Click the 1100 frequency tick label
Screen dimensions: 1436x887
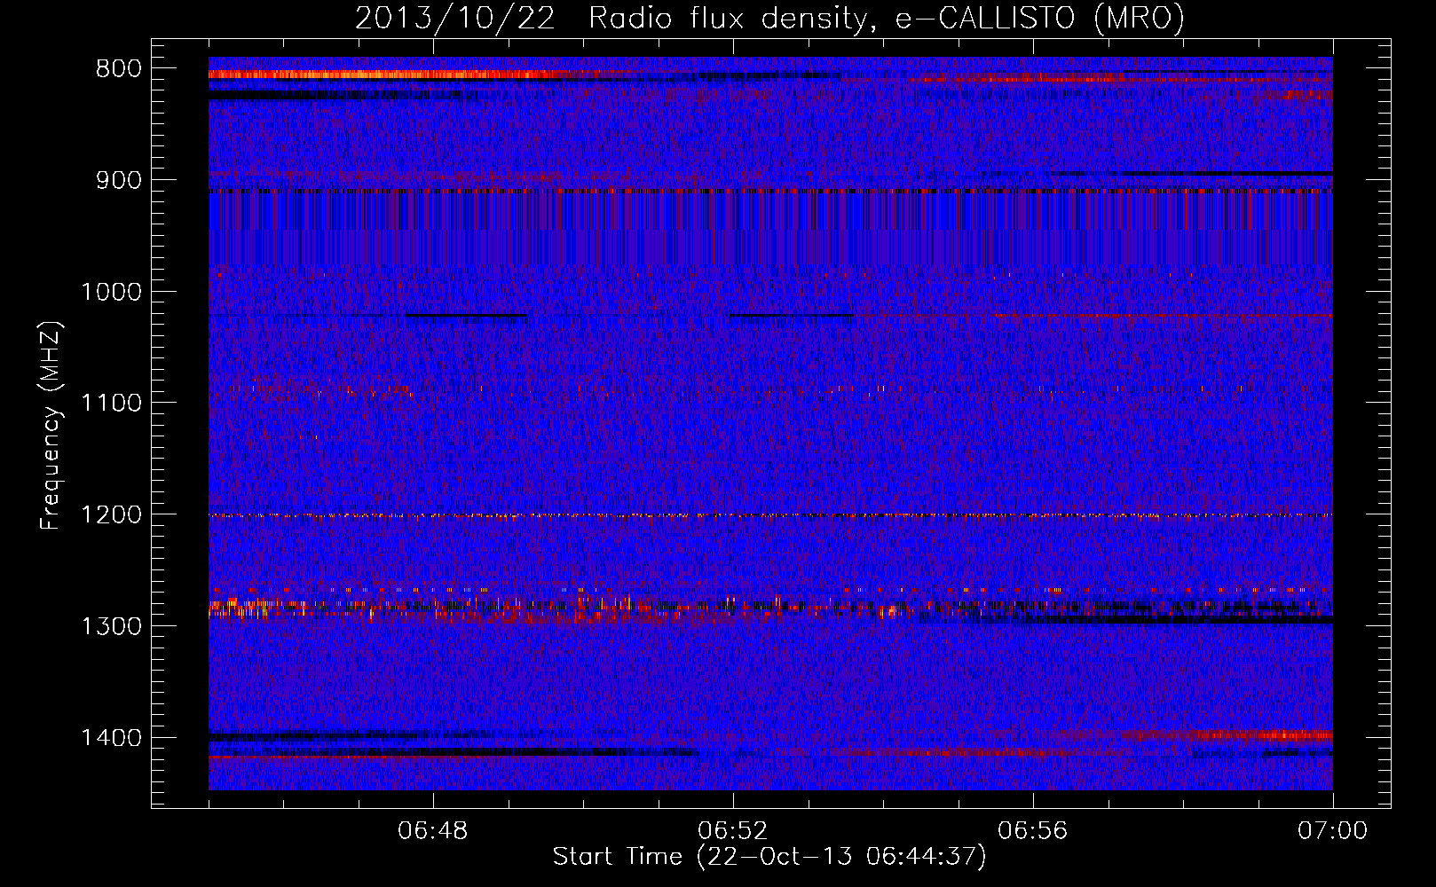pos(112,404)
